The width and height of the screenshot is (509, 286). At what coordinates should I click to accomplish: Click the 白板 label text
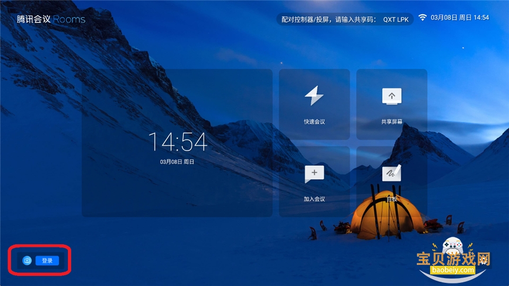[x=392, y=199]
